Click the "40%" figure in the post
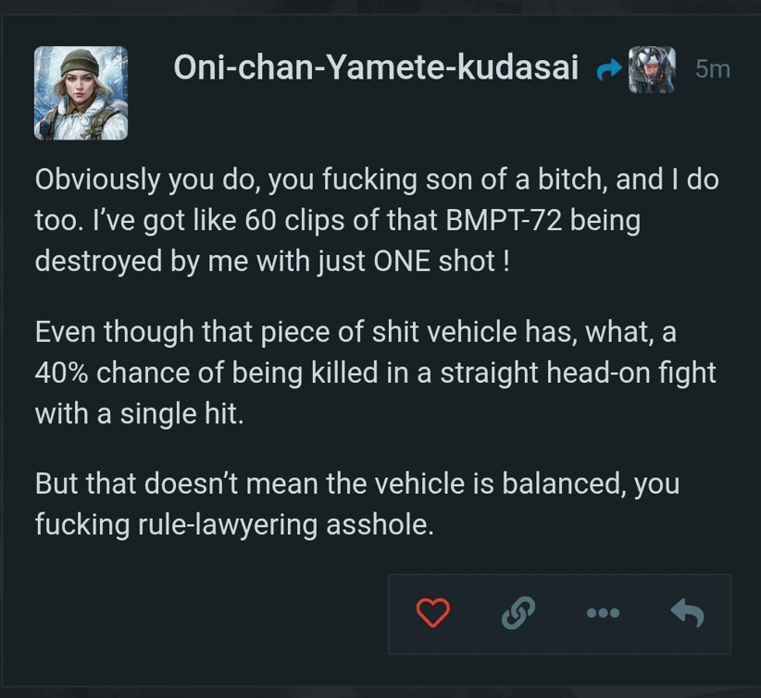The image size is (761, 698). [61, 372]
